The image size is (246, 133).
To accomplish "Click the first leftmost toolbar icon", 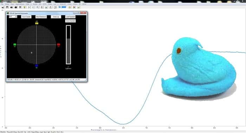I will coord(3,7).
